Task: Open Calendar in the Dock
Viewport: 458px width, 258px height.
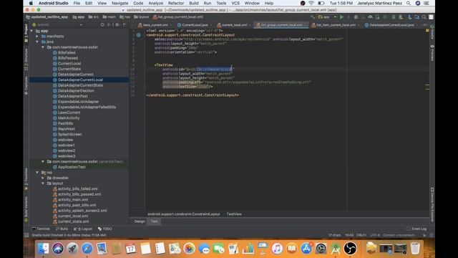Action: pos(130,249)
